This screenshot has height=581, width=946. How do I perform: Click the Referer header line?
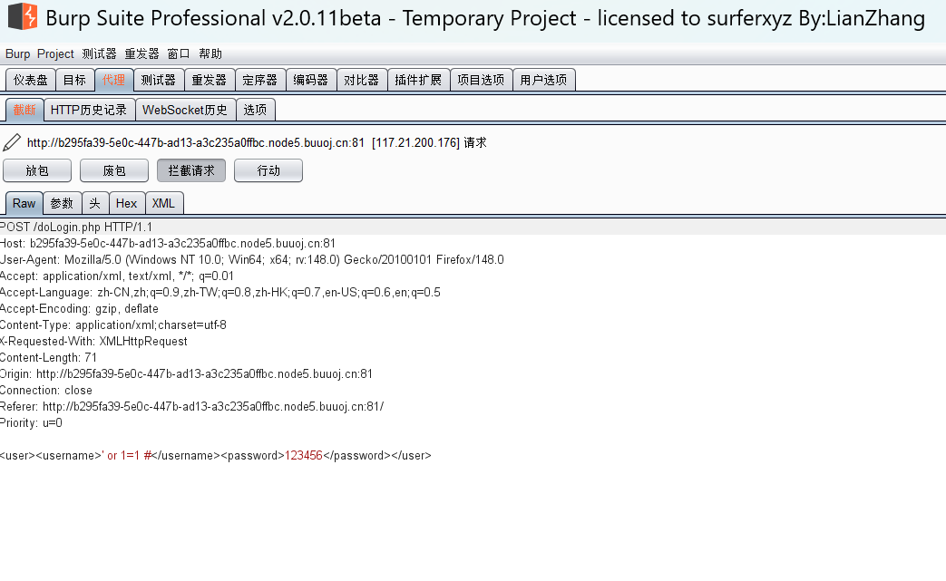point(192,406)
